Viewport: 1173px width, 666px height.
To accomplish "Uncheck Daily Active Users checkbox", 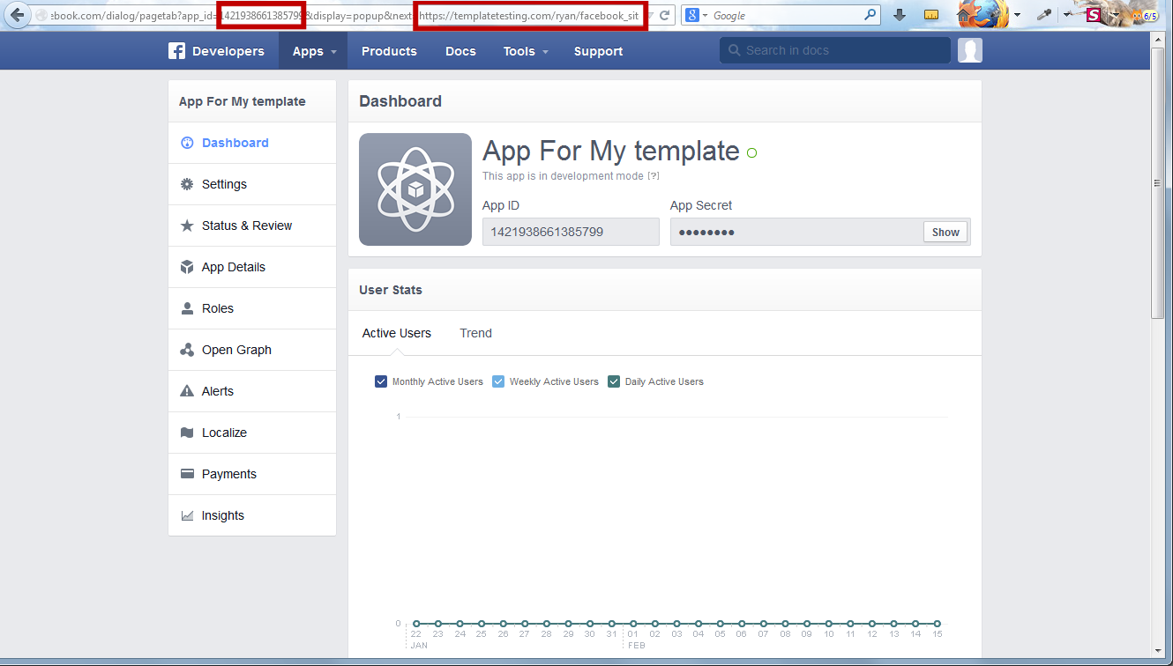I will 614,381.
